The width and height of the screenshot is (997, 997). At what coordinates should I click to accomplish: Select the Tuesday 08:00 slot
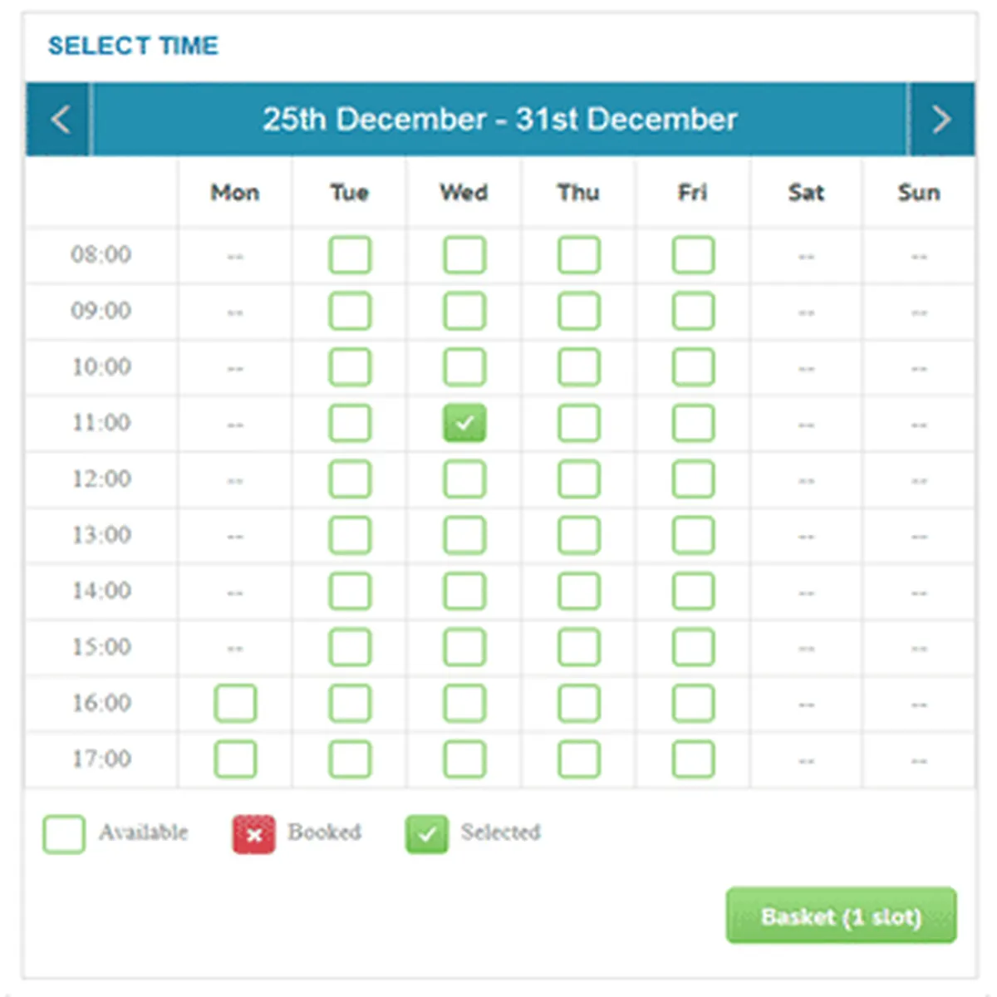tap(350, 255)
